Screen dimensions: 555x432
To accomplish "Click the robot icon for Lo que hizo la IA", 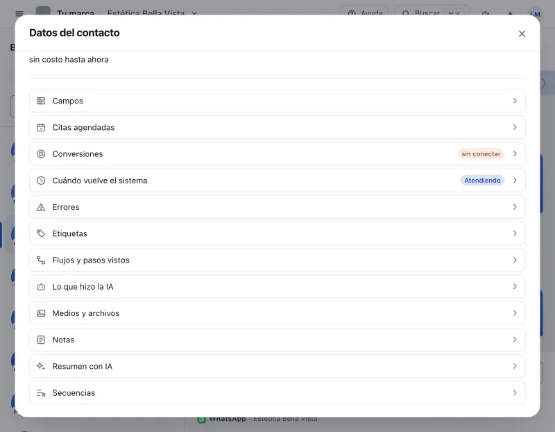I will 41,287.
